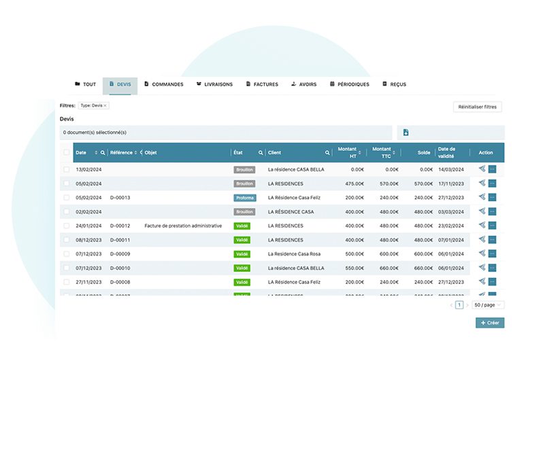Screen dimensions: 560x469
Task: Remove the Type: Devis filter tag
Action: point(105,105)
